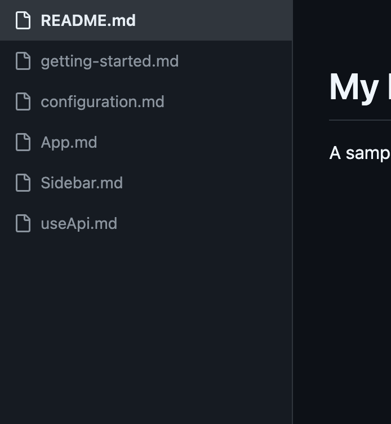Click the 'A samp' paragraph text
This screenshot has width=391, height=424.
360,153
